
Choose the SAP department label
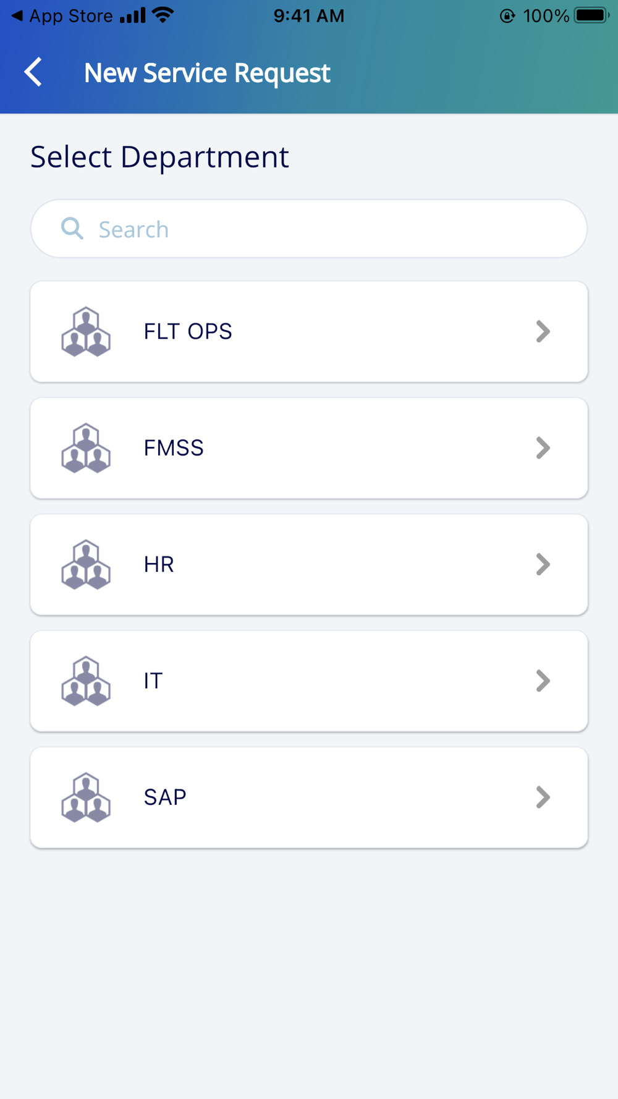pyautogui.click(x=165, y=797)
